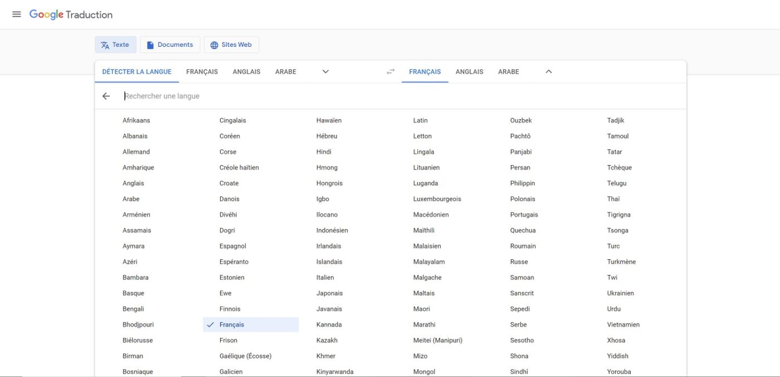
Task: Click the Google Traduction logo
Action: pos(70,14)
